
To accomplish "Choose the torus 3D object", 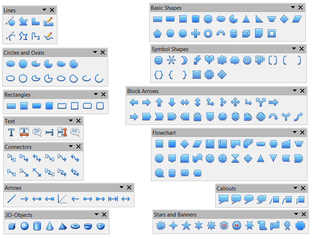I will coord(75,226).
